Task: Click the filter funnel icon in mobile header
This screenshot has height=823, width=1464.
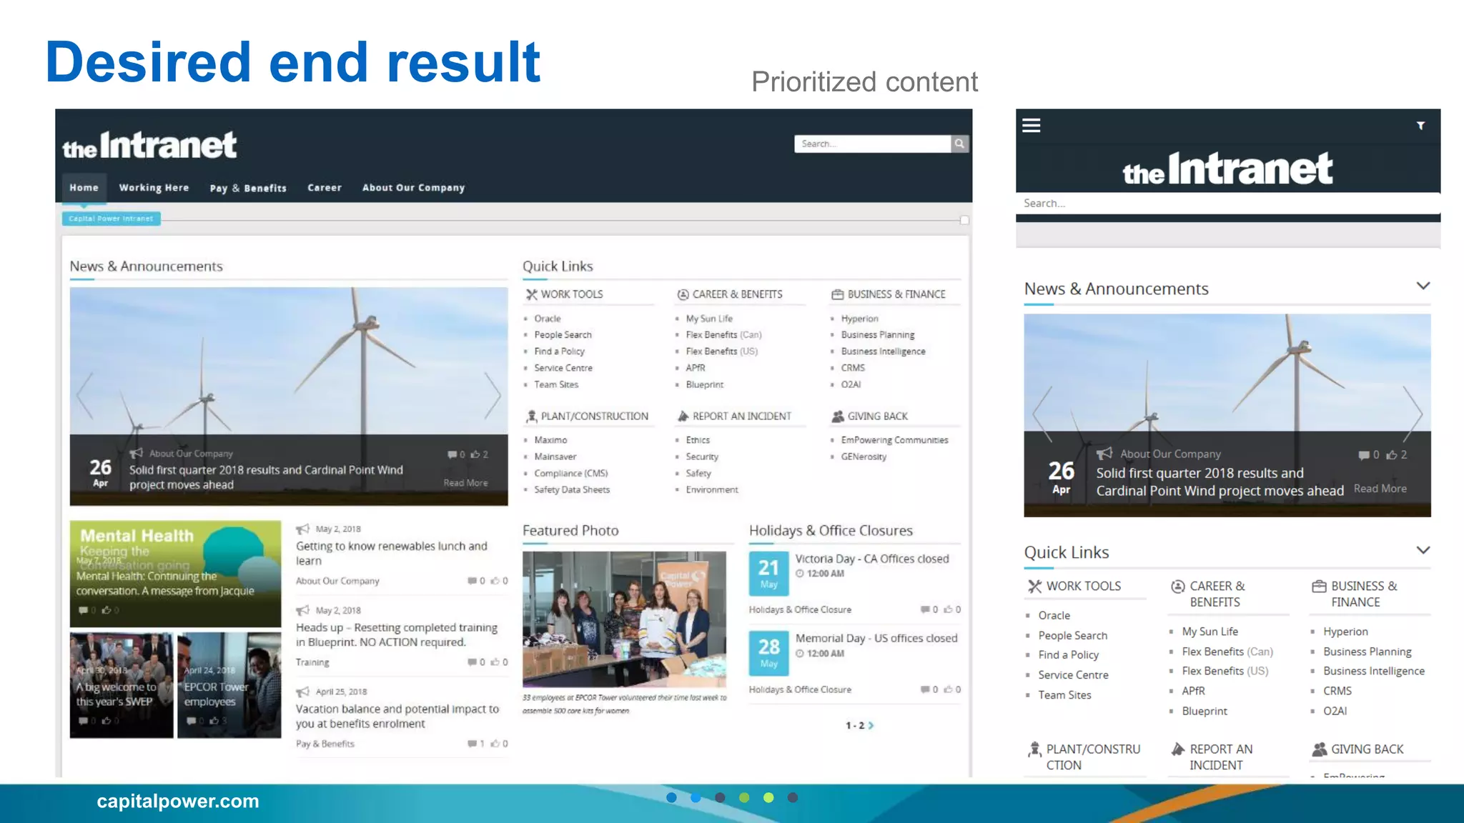Action: pyautogui.click(x=1420, y=126)
